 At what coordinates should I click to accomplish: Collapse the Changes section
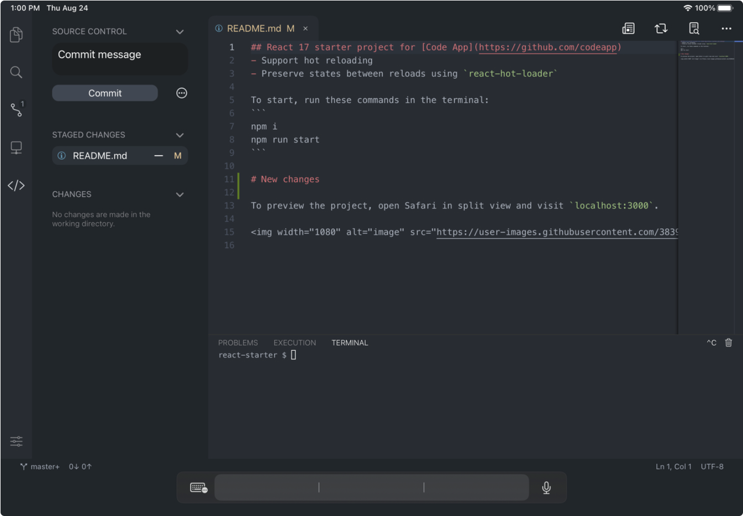(x=180, y=194)
